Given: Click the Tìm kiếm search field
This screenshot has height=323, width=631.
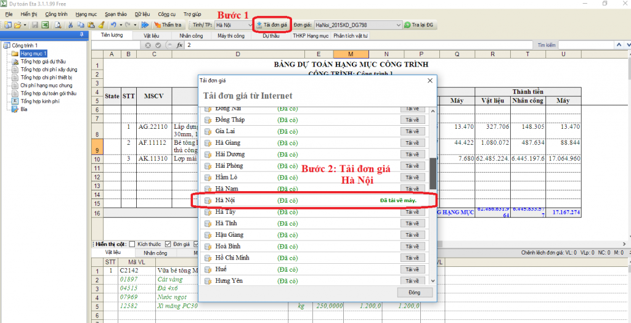Looking at the screenshot, I should pyautogui.click(x=590, y=46).
